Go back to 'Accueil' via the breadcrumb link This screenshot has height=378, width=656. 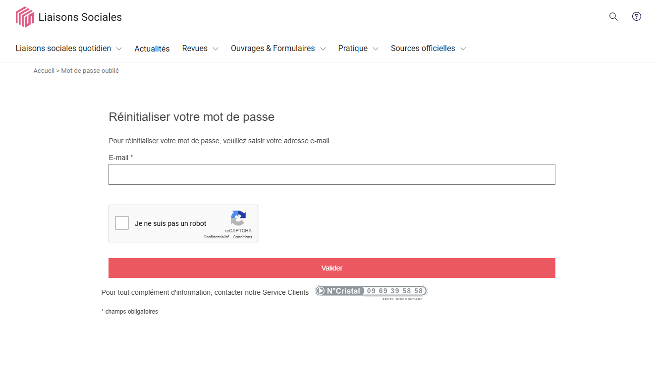(x=44, y=70)
